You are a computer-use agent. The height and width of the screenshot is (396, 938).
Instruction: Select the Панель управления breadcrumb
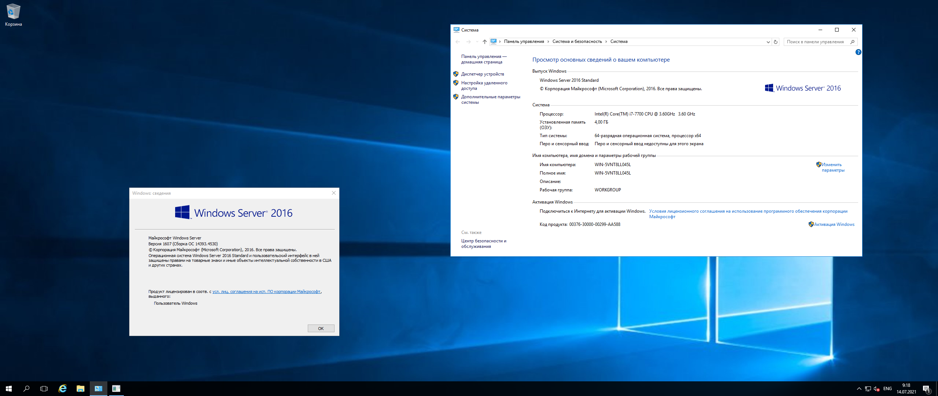click(524, 41)
